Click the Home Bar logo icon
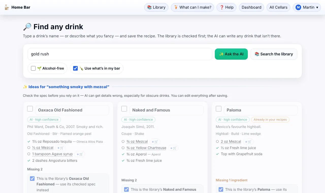 pos(7,7)
